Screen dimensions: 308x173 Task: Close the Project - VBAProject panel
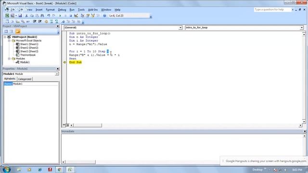click(x=58, y=26)
